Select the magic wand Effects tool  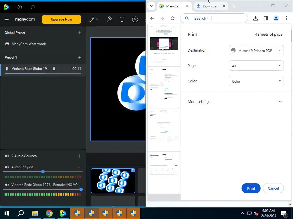(x=109, y=19)
